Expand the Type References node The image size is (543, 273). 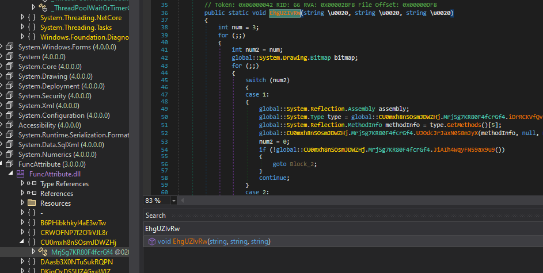click(x=22, y=184)
